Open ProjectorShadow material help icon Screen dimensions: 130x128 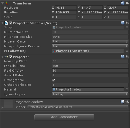(122, 102)
